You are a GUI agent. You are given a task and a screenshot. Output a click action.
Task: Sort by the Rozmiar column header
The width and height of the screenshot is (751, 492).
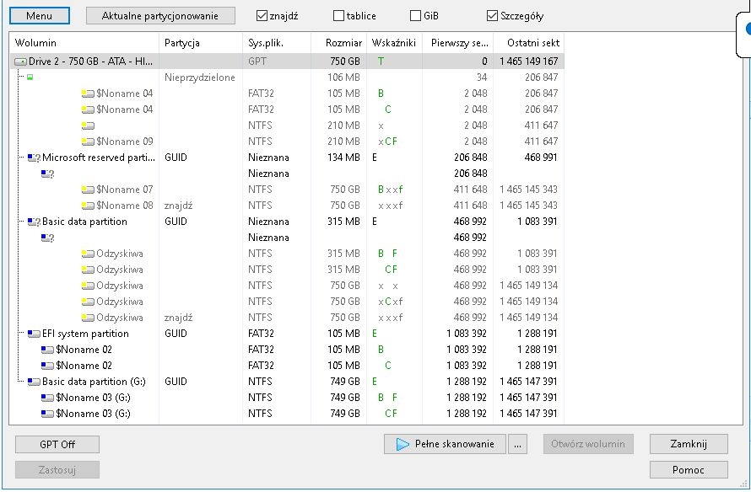tap(338, 43)
